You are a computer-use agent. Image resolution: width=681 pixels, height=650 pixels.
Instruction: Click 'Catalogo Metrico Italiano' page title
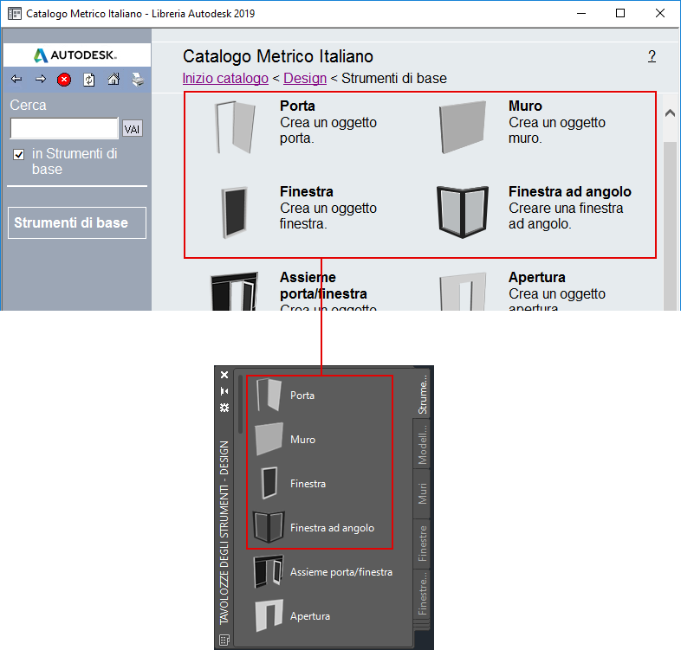click(x=278, y=56)
